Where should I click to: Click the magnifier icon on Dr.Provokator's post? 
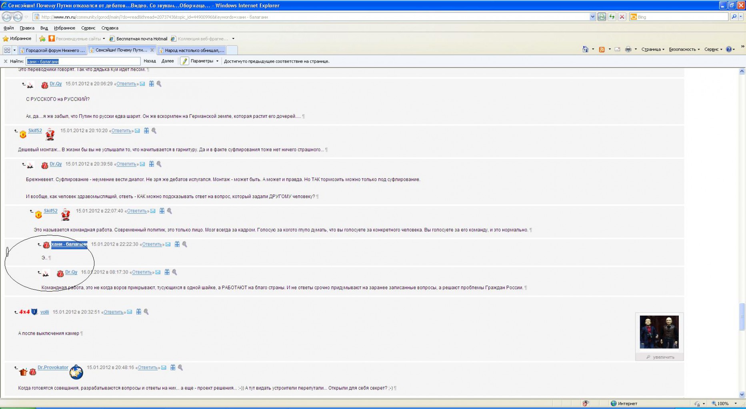tap(180, 367)
